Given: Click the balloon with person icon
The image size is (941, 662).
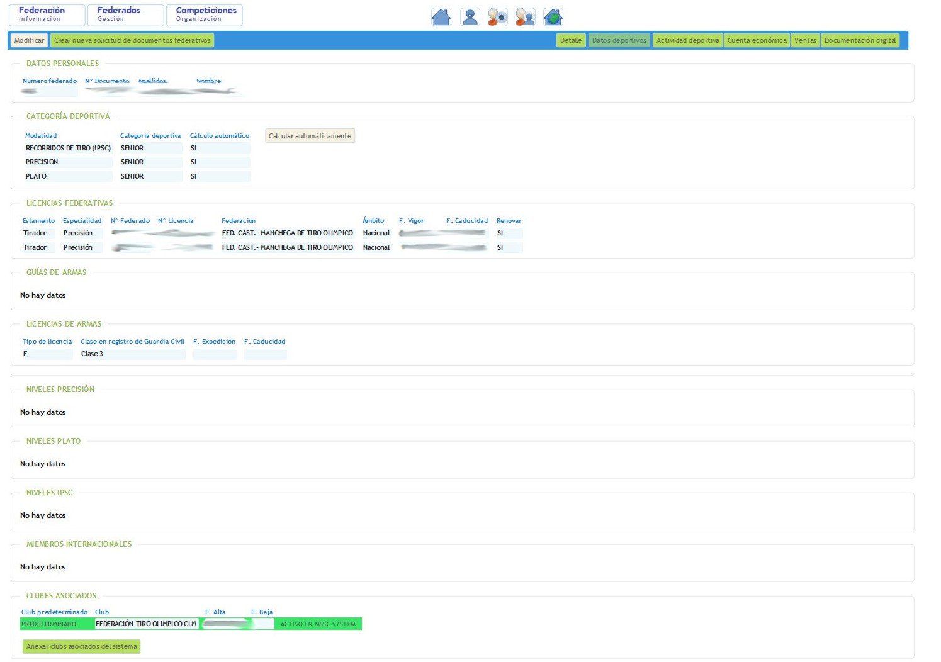Looking at the screenshot, I should coord(525,17).
